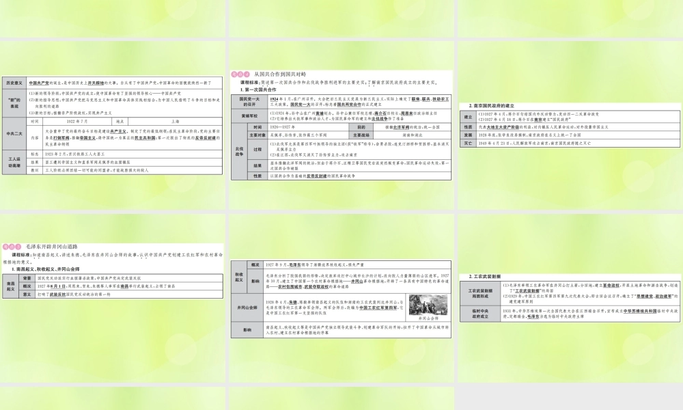
Task: Open the slide titled 毛泽东开辟井冈山道路
Action: [113, 298]
